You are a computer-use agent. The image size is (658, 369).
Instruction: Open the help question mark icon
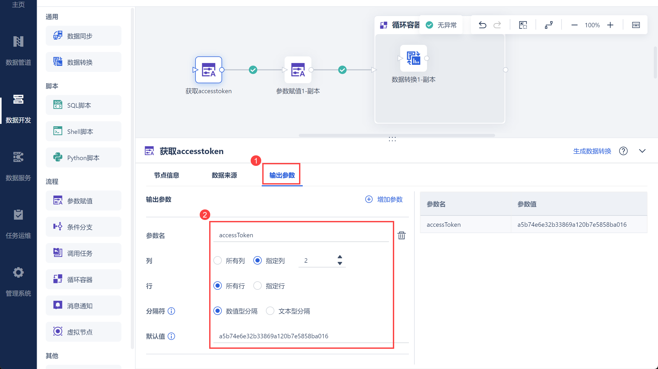pyautogui.click(x=623, y=151)
